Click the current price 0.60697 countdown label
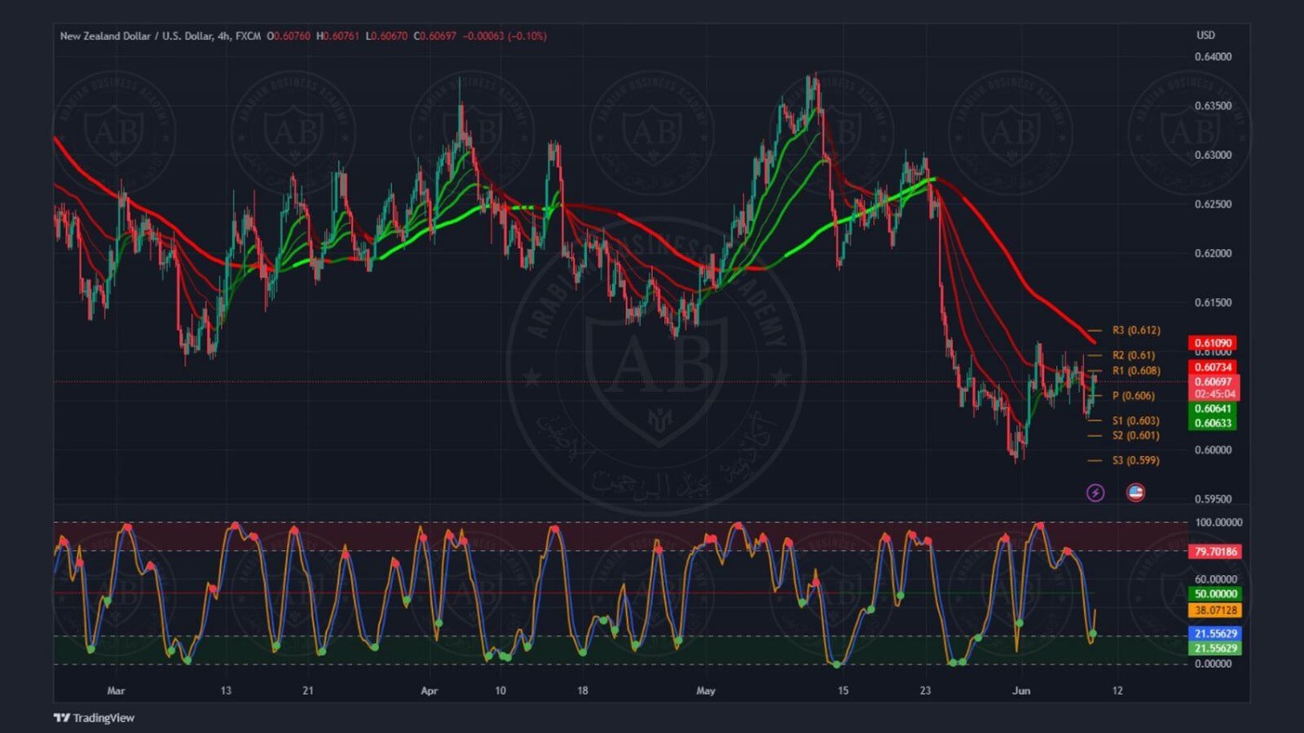The width and height of the screenshot is (1304, 733). tap(1214, 387)
